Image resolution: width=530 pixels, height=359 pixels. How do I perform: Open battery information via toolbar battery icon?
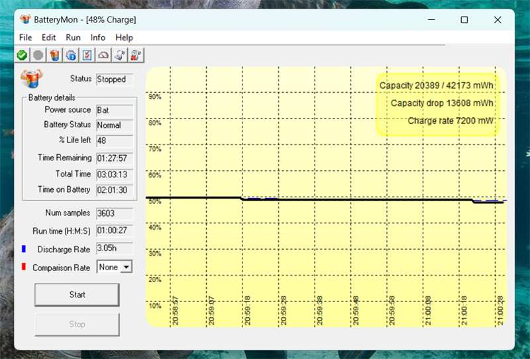pos(54,55)
